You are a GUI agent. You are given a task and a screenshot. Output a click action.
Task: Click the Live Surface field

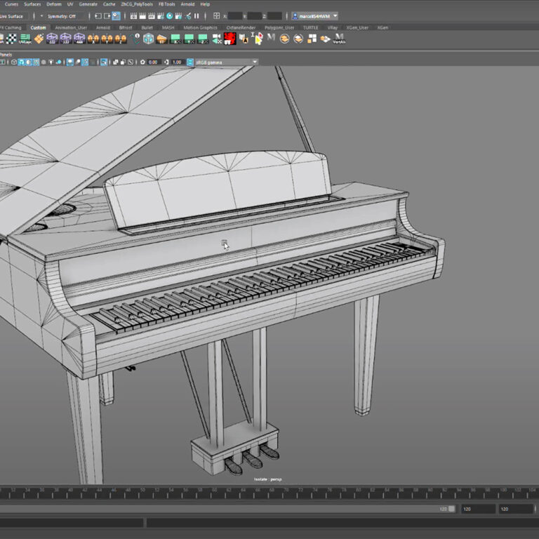pos(14,15)
